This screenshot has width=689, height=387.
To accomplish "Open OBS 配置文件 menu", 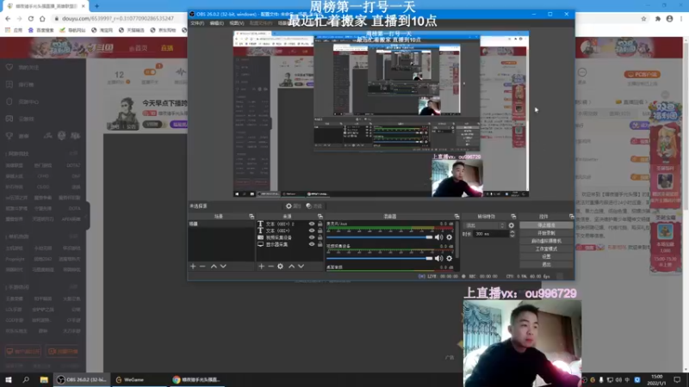I will [x=261, y=23].
